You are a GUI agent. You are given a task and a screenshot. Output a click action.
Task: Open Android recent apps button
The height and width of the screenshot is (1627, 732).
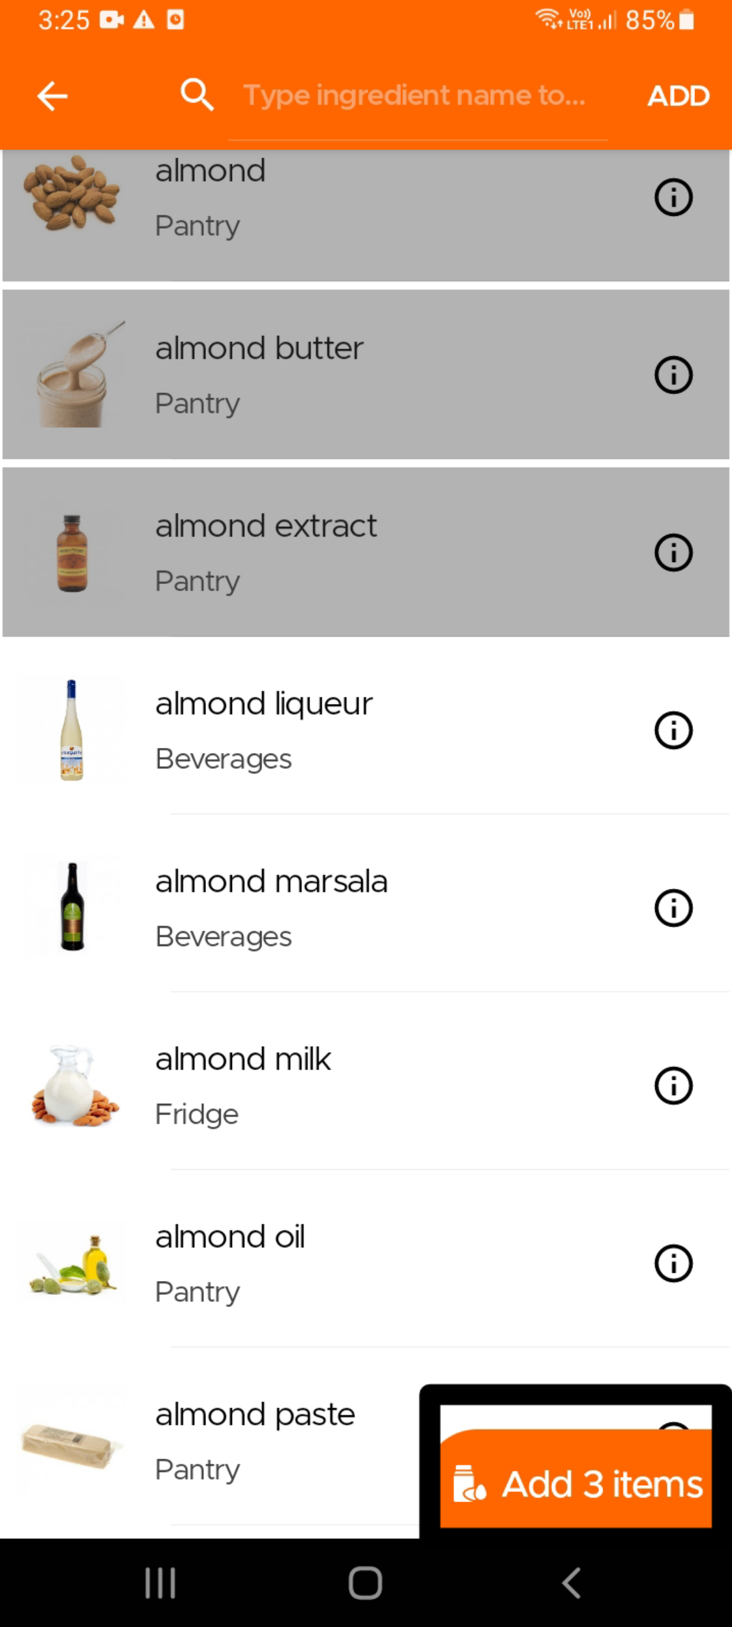pyautogui.click(x=160, y=1583)
